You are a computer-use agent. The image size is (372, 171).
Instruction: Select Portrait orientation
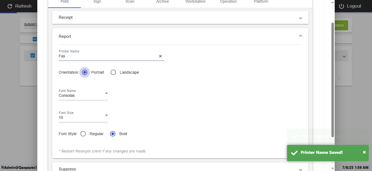(x=85, y=72)
